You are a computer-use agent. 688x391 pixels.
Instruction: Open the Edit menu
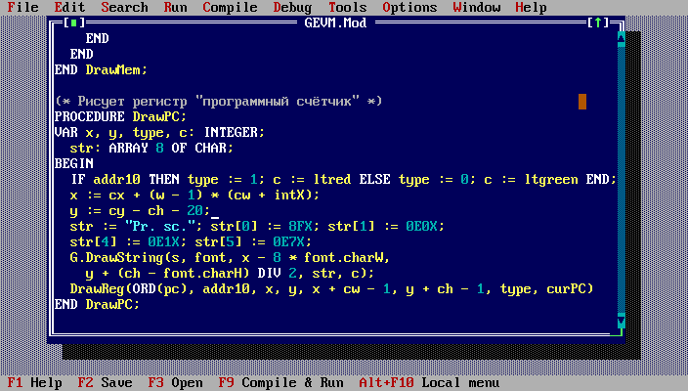(69, 7)
